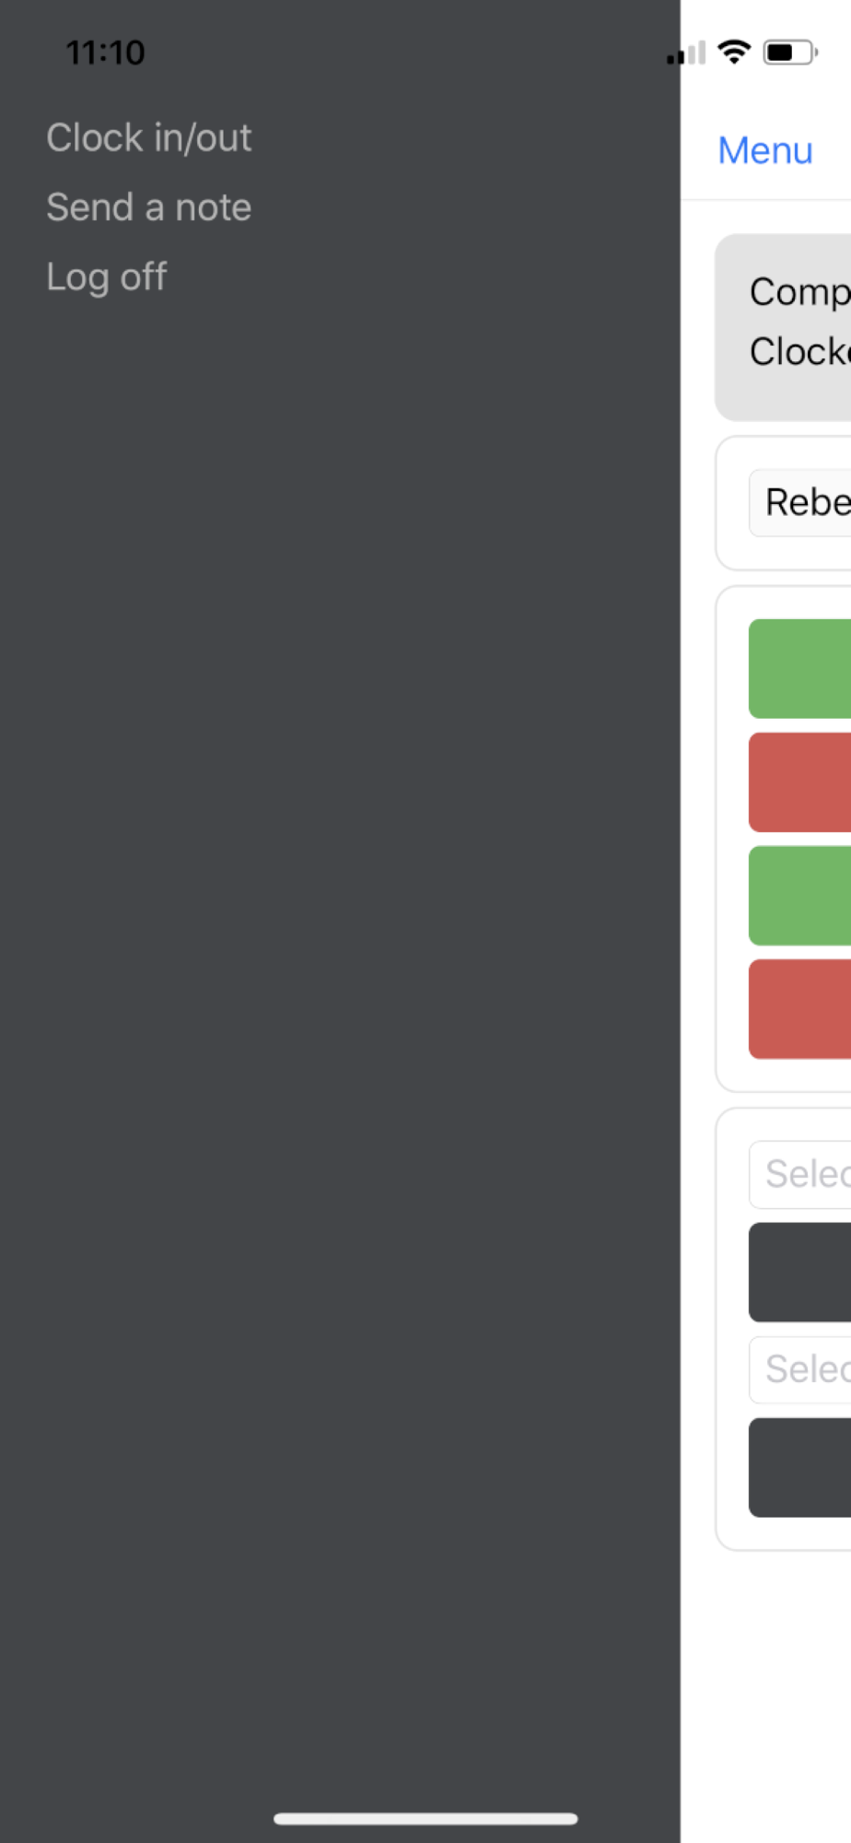
Task: Tap the Clocke... status text in card
Action: [x=799, y=351]
